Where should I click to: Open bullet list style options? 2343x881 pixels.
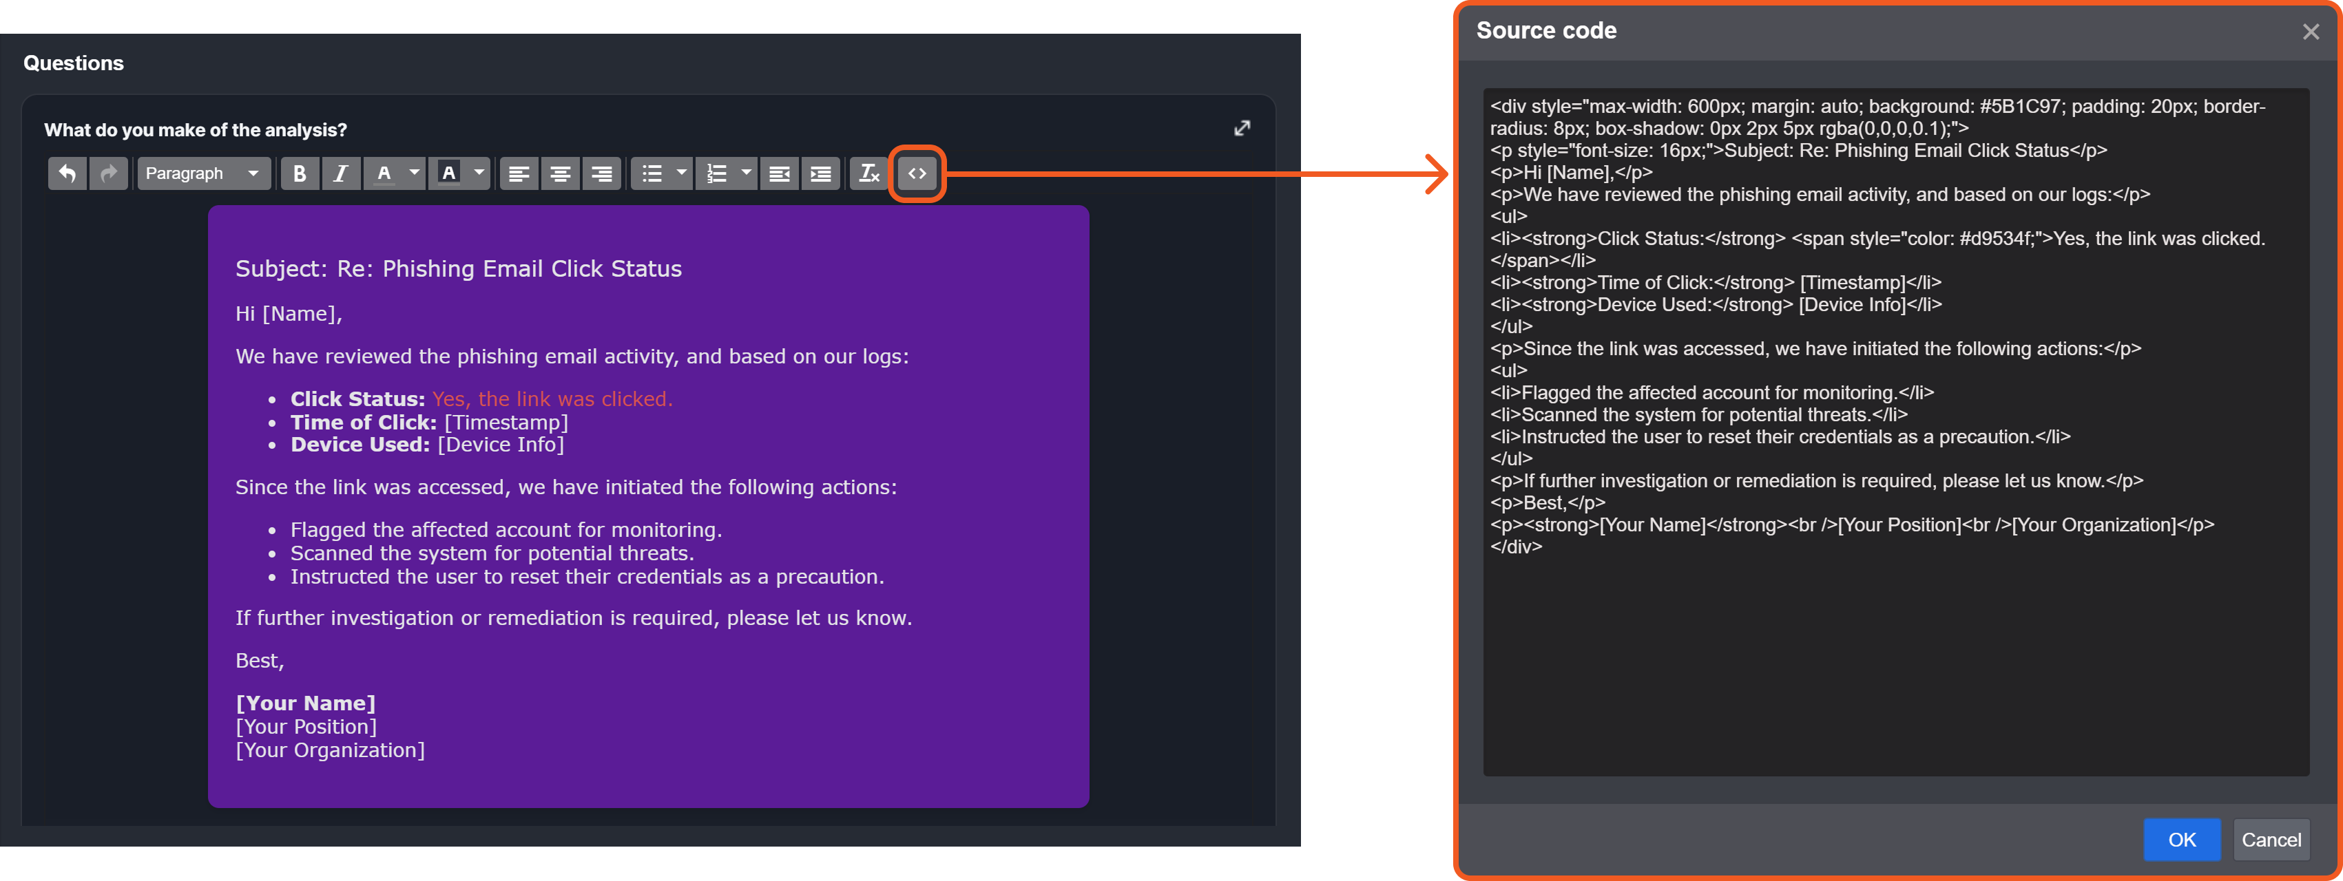coord(681,173)
